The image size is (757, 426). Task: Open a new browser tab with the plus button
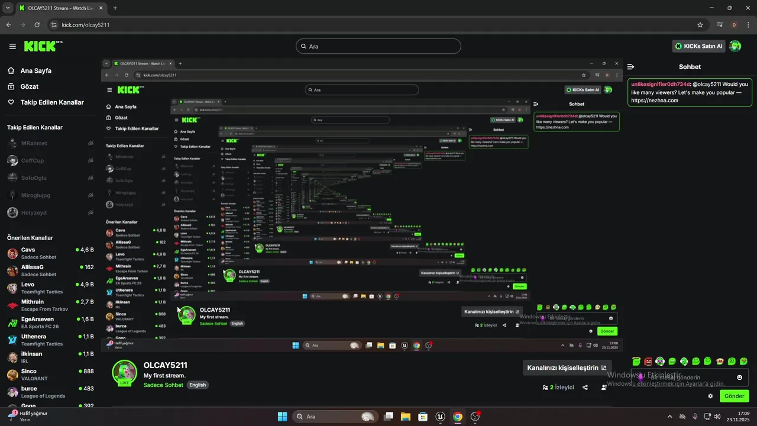(115, 8)
